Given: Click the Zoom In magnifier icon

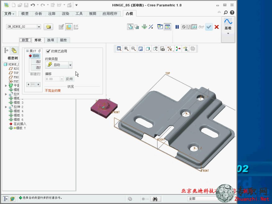Looking at the screenshot, I should 126,49.
